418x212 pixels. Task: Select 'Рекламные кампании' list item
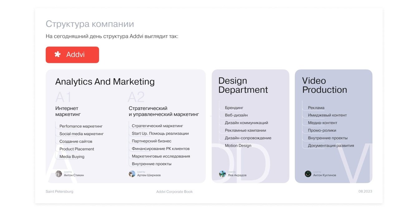[x=245, y=130]
